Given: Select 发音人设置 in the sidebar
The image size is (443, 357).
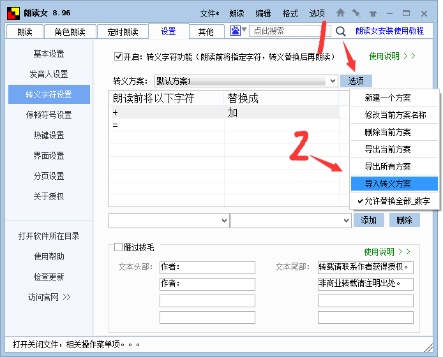Looking at the screenshot, I should [49, 74].
